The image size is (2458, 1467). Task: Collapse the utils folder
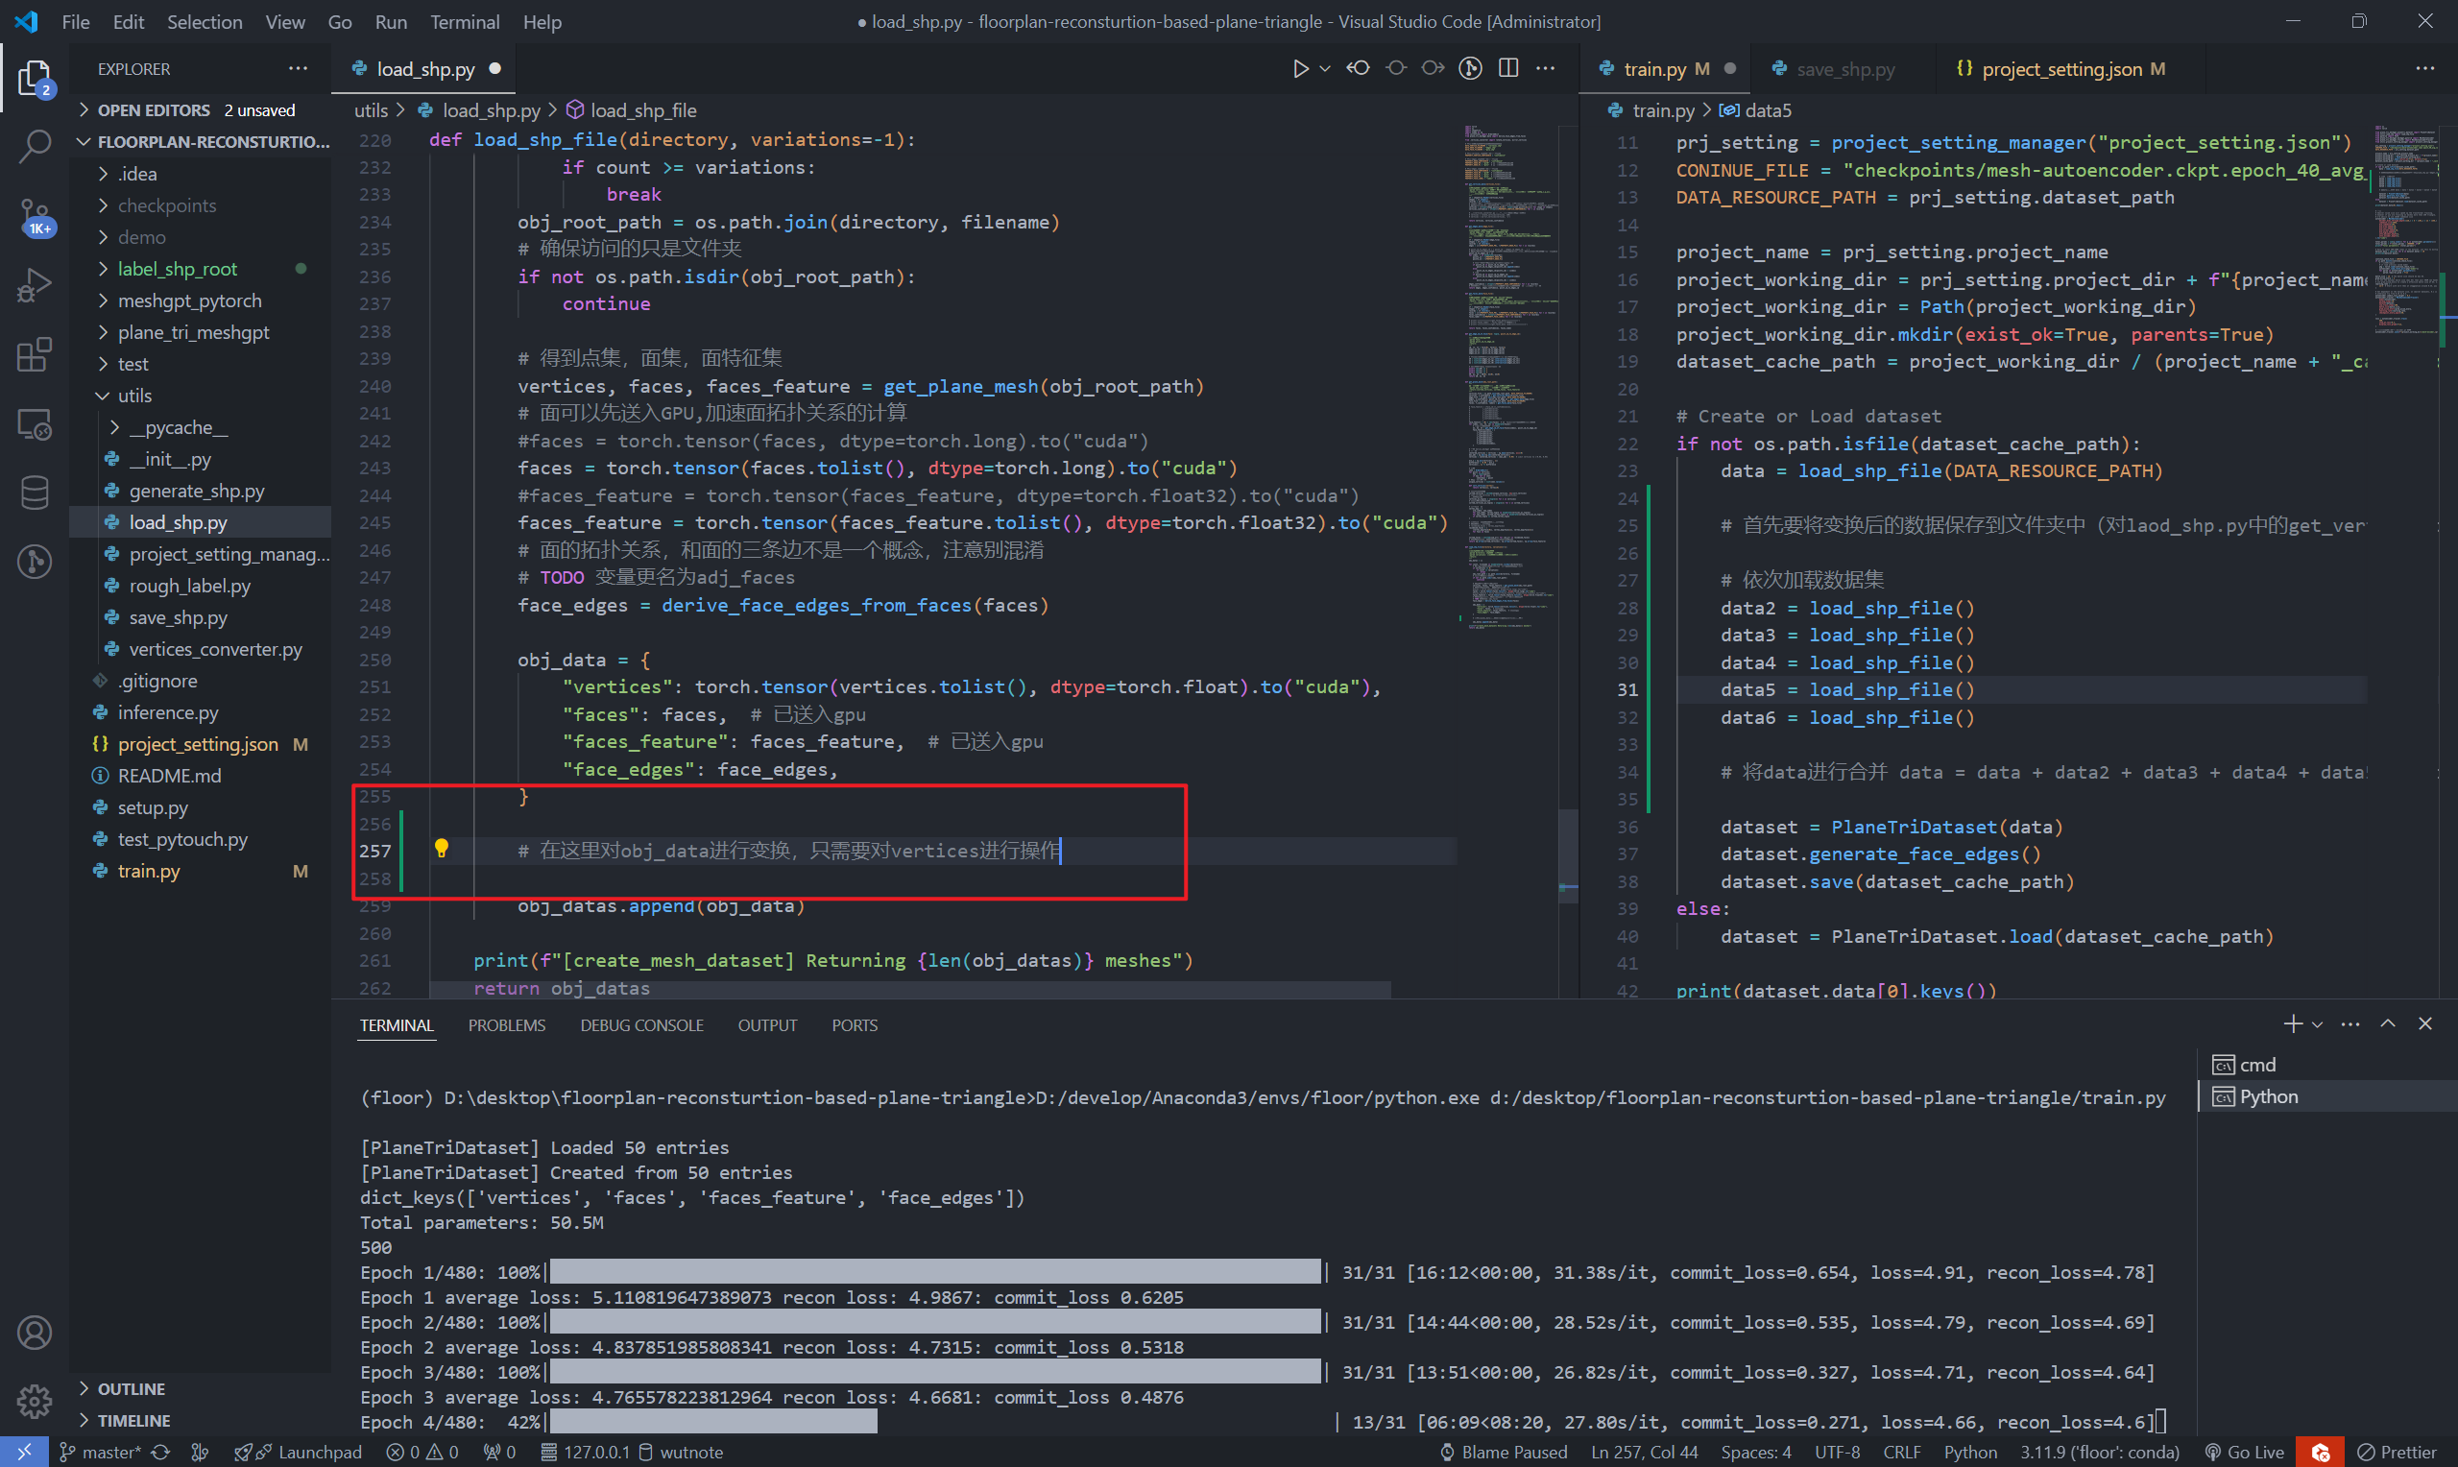pos(200,396)
